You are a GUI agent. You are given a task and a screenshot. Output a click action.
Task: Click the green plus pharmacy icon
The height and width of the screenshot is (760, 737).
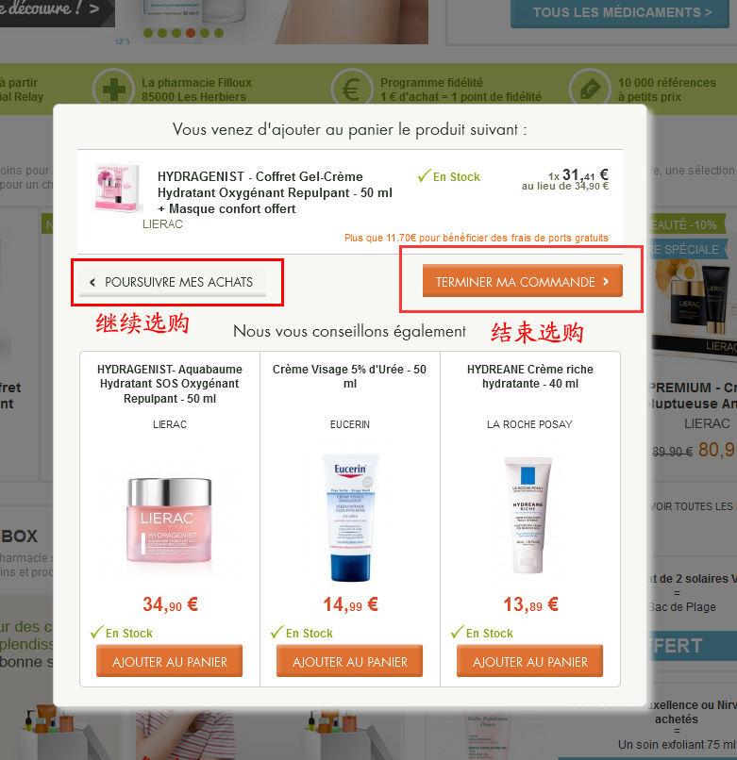tap(113, 90)
